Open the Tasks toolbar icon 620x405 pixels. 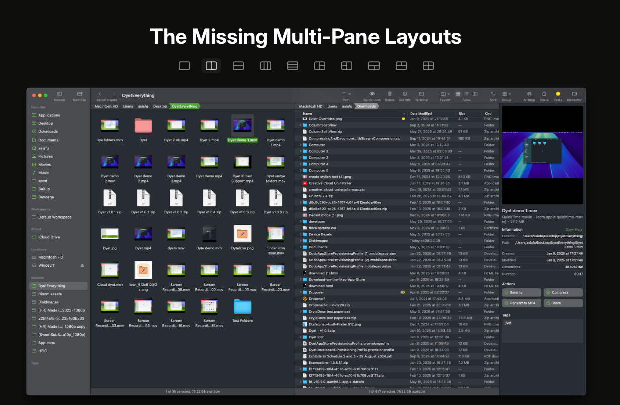pos(558,94)
